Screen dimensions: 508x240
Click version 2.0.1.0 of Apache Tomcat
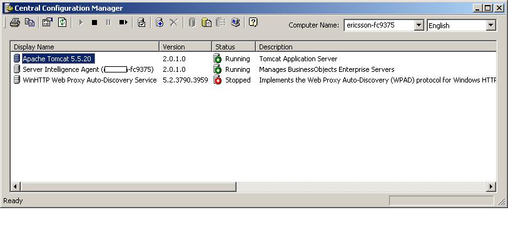pyautogui.click(x=174, y=59)
